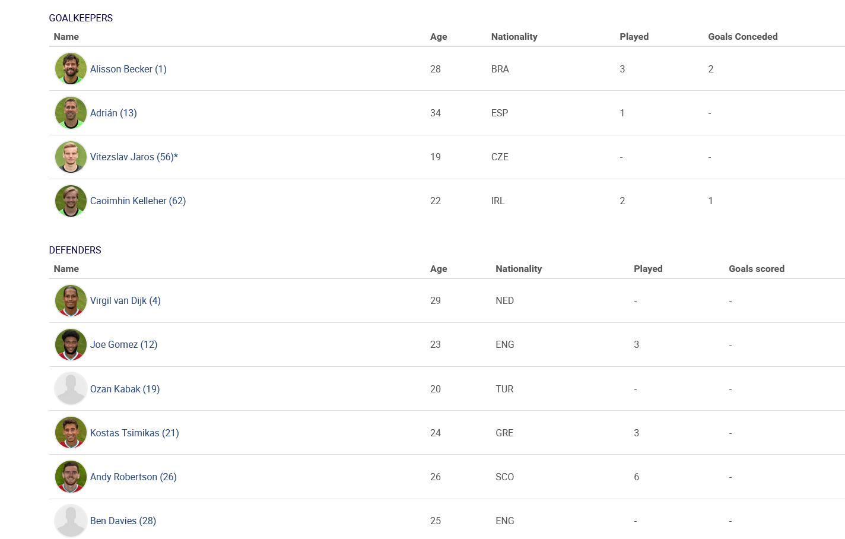Open the Alisson Becker (1) player link
Viewport: 845px width, 539px height.
tap(128, 69)
